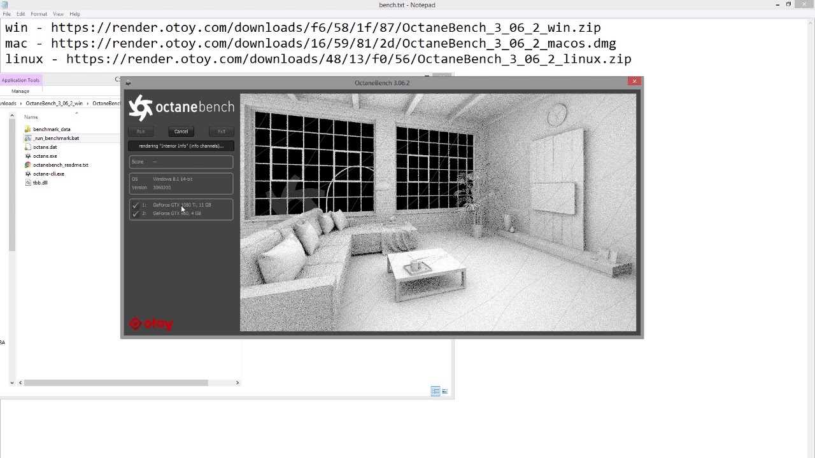The width and height of the screenshot is (815, 458).
Task: Switch Explorer to the Details view icon
Action: pos(436,391)
